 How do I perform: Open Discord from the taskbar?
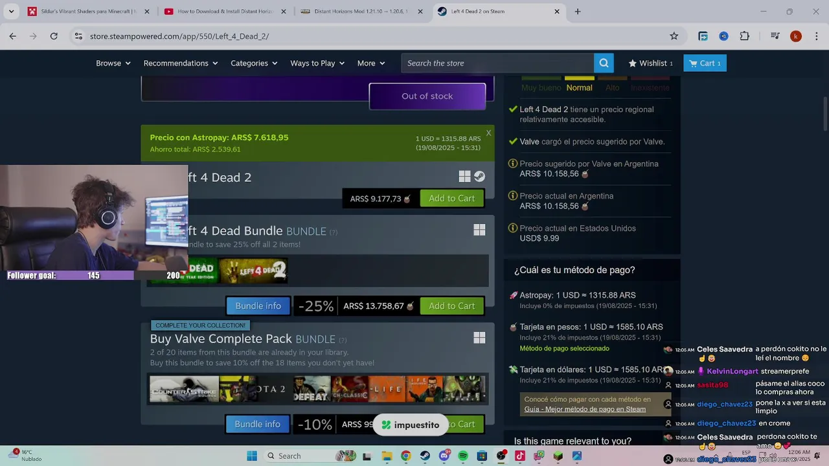click(444, 456)
